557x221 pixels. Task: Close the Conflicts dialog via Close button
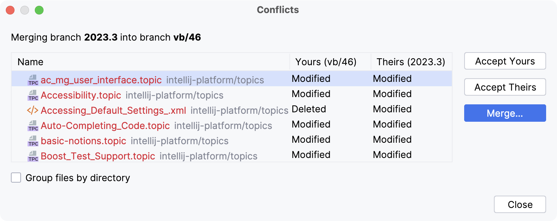click(x=520, y=204)
